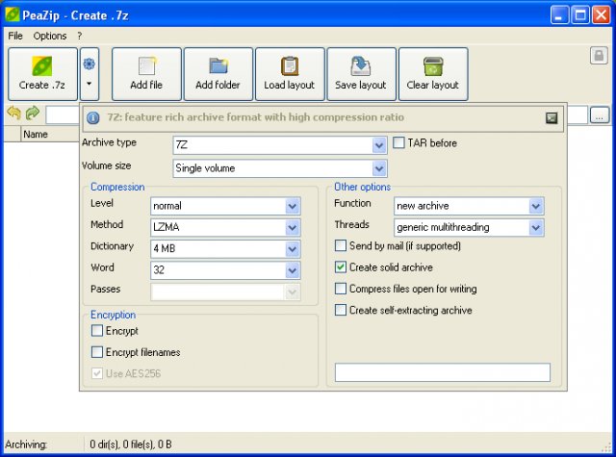
Task: Open the Dictionary dropdown showing 4 MB
Action: 293,249
